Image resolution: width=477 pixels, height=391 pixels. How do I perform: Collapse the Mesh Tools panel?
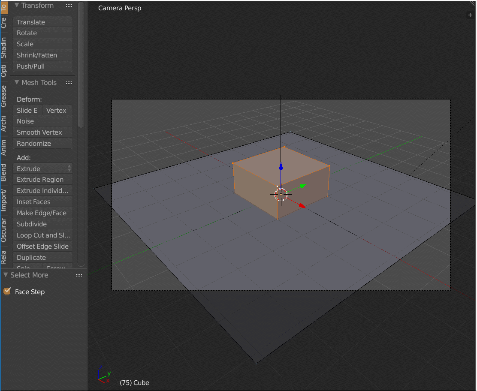coord(16,82)
